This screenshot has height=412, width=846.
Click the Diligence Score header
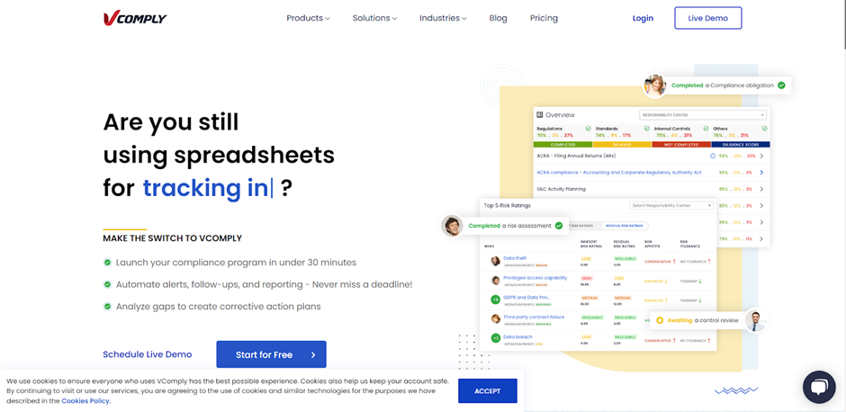(x=741, y=145)
